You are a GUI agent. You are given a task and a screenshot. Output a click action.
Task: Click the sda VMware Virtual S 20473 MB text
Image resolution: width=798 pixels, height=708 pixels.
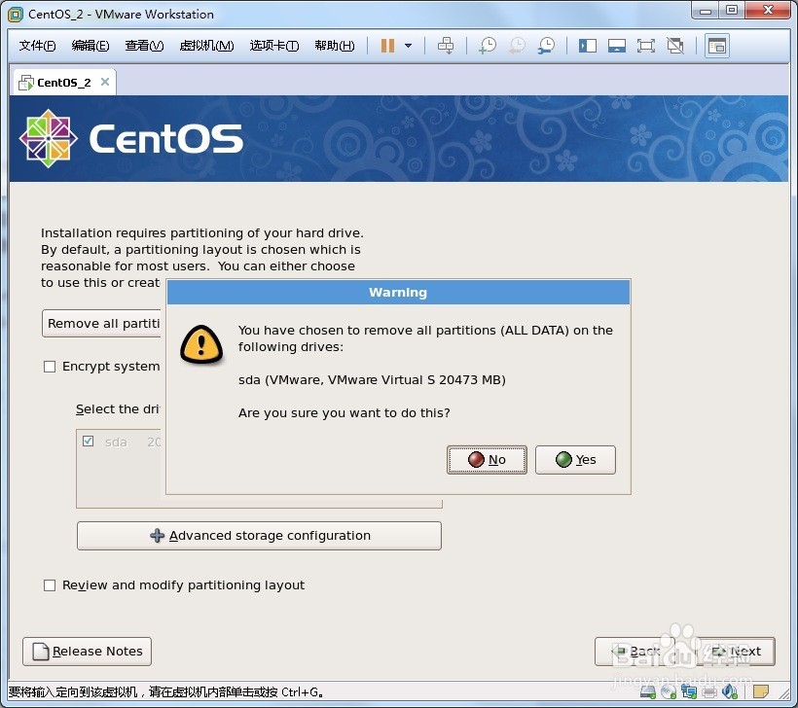pyautogui.click(x=372, y=380)
